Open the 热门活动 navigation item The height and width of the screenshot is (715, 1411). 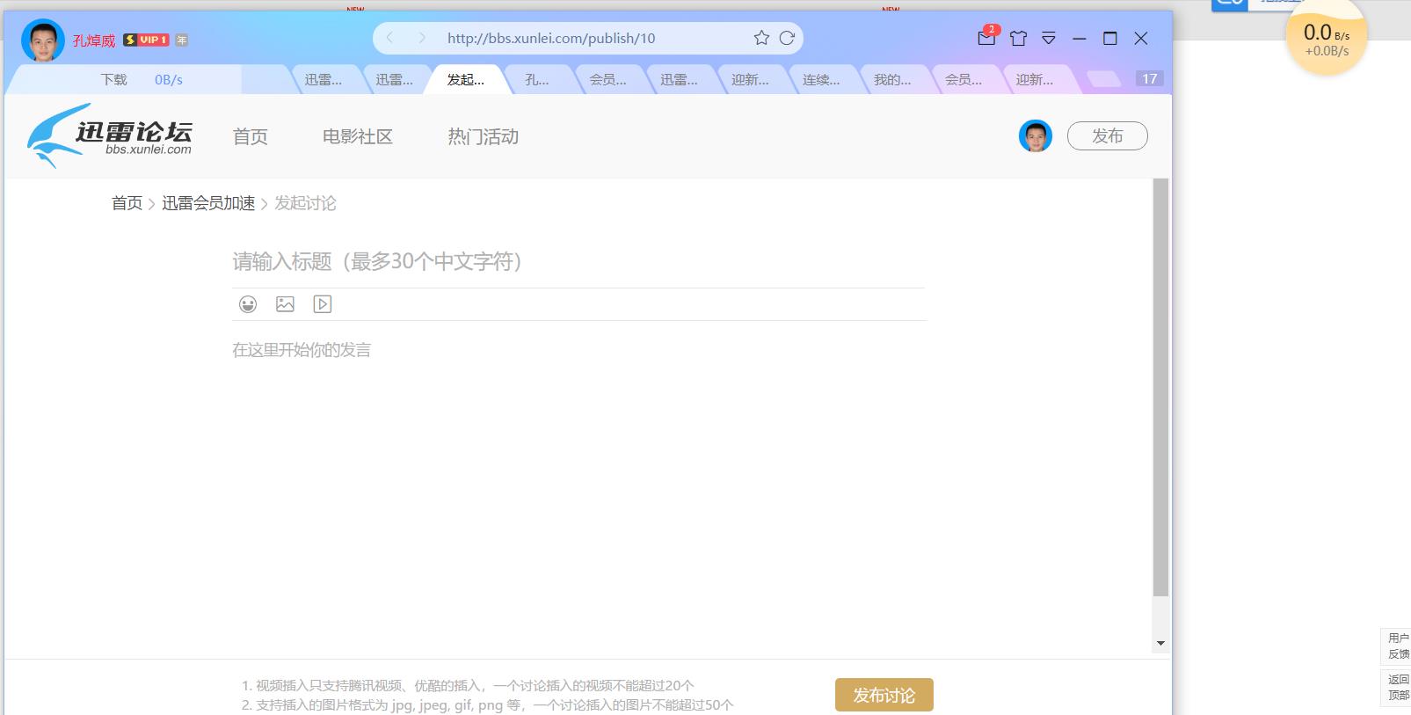tap(483, 136)
